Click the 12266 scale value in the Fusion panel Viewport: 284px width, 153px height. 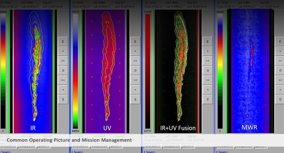(148, 12)
